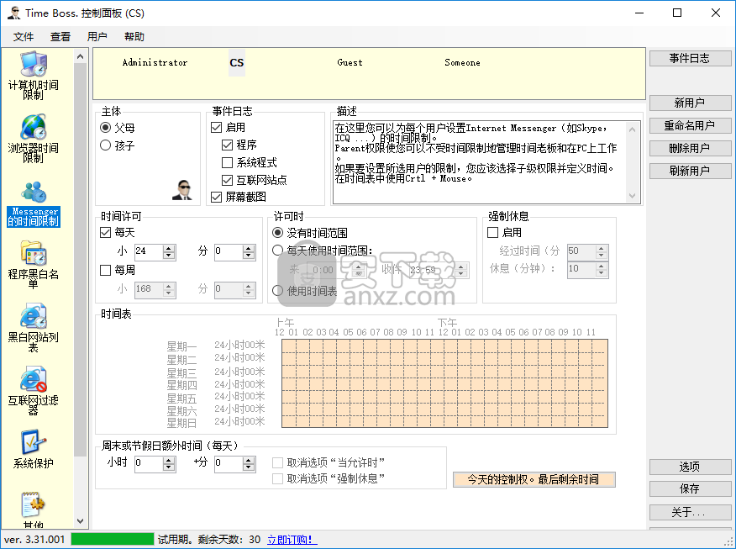Click the 经过时间 spinner showing 50
This screenshot has width=736, height=549.
pos(602,251)
